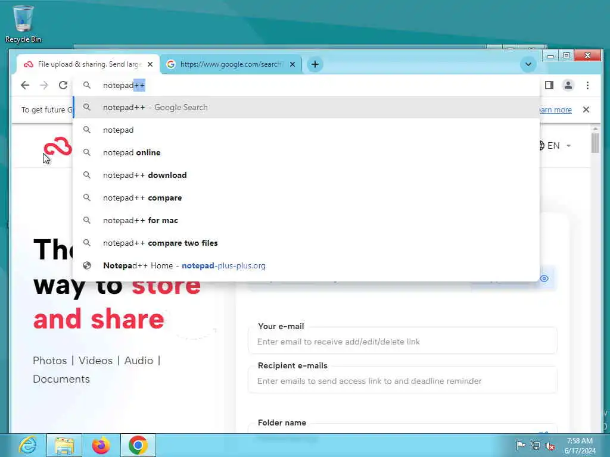Click the muted volume tray icon
Viewport: 610px width, 457px height.
pyautogui.click(x=550, y=446)
